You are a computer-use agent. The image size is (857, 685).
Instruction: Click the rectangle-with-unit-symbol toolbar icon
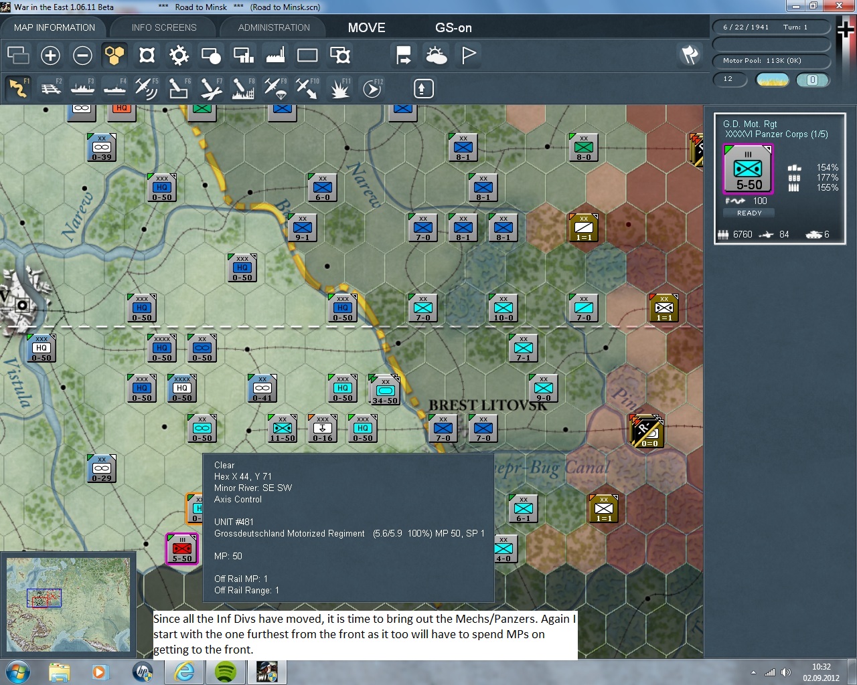pyautogui.click(x=340, y=55)
